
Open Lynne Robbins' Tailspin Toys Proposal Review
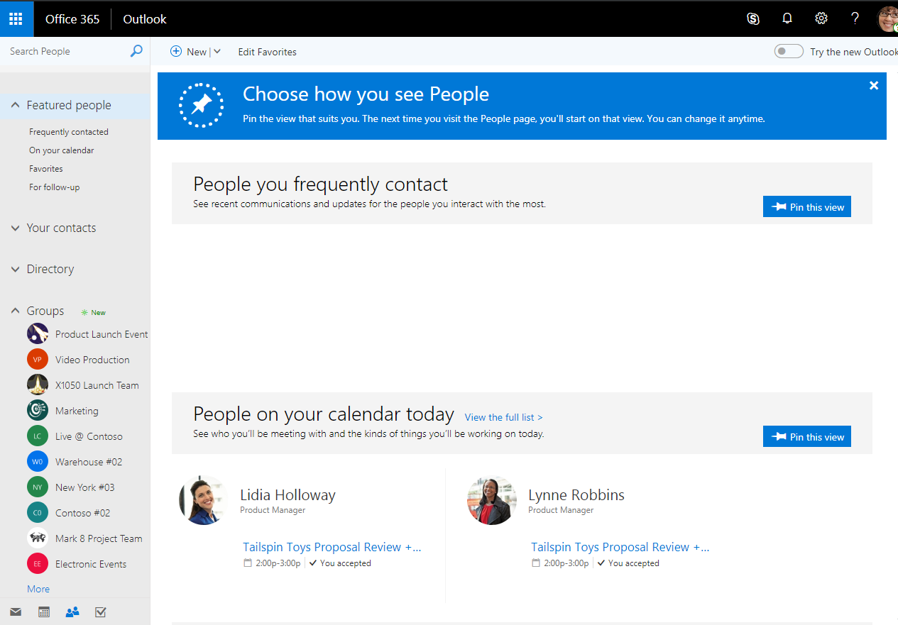coord(620,547)
